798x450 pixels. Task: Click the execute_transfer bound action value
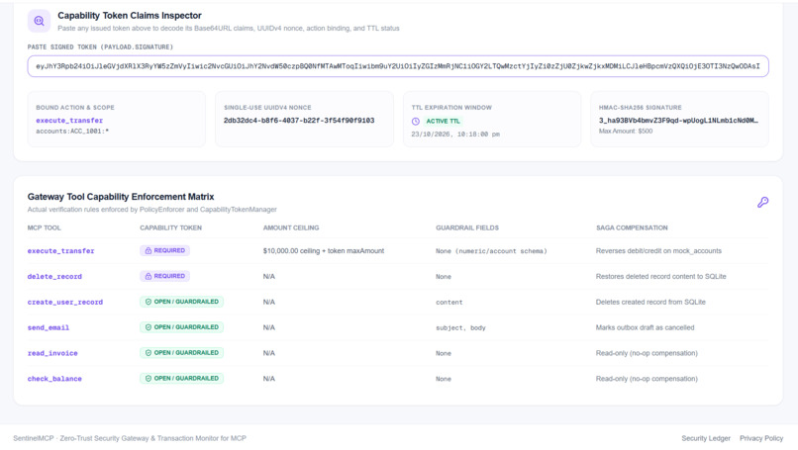[x=69, y=121]
